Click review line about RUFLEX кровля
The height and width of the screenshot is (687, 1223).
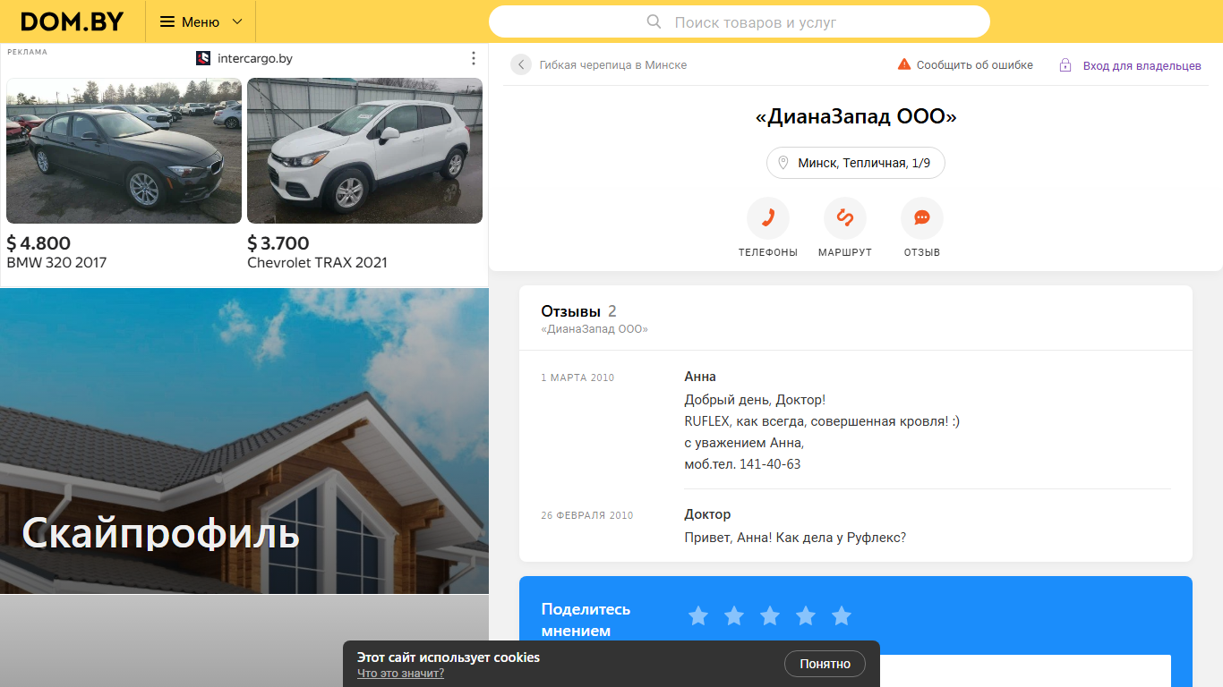(x=822, y=421)
